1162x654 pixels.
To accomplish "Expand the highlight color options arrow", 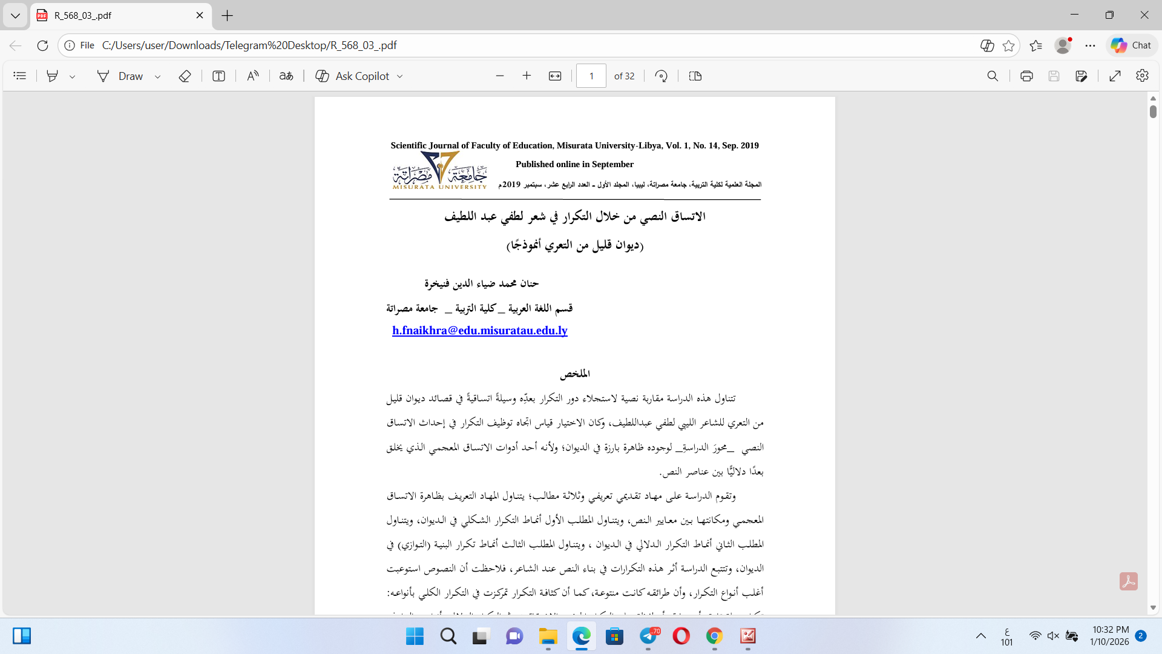I will coord(72,76).
